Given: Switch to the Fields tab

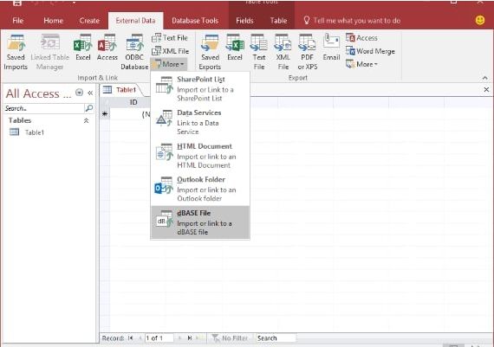Looking at the screenshot, I should point(244,21).
